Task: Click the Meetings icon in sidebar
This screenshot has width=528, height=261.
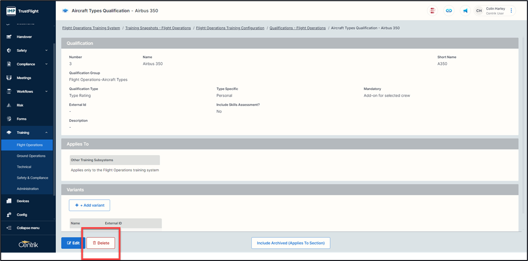Action: point(9,78)
